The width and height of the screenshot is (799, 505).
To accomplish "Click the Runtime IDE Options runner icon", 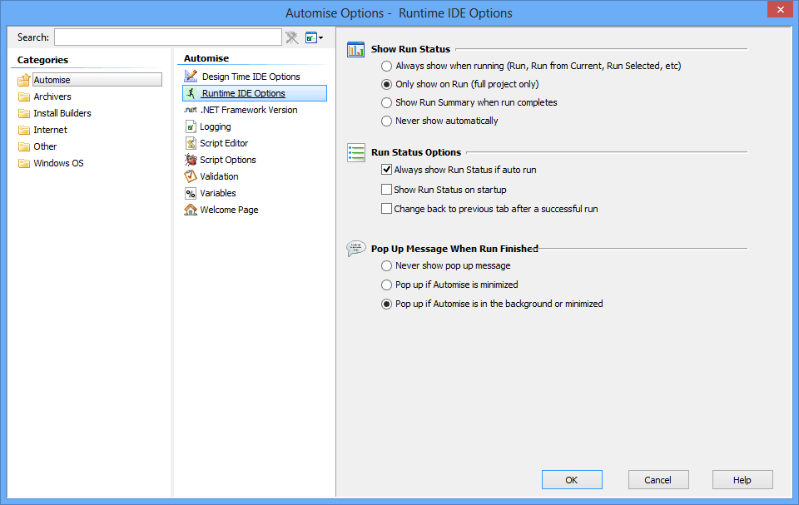I will tap(191, 92).
